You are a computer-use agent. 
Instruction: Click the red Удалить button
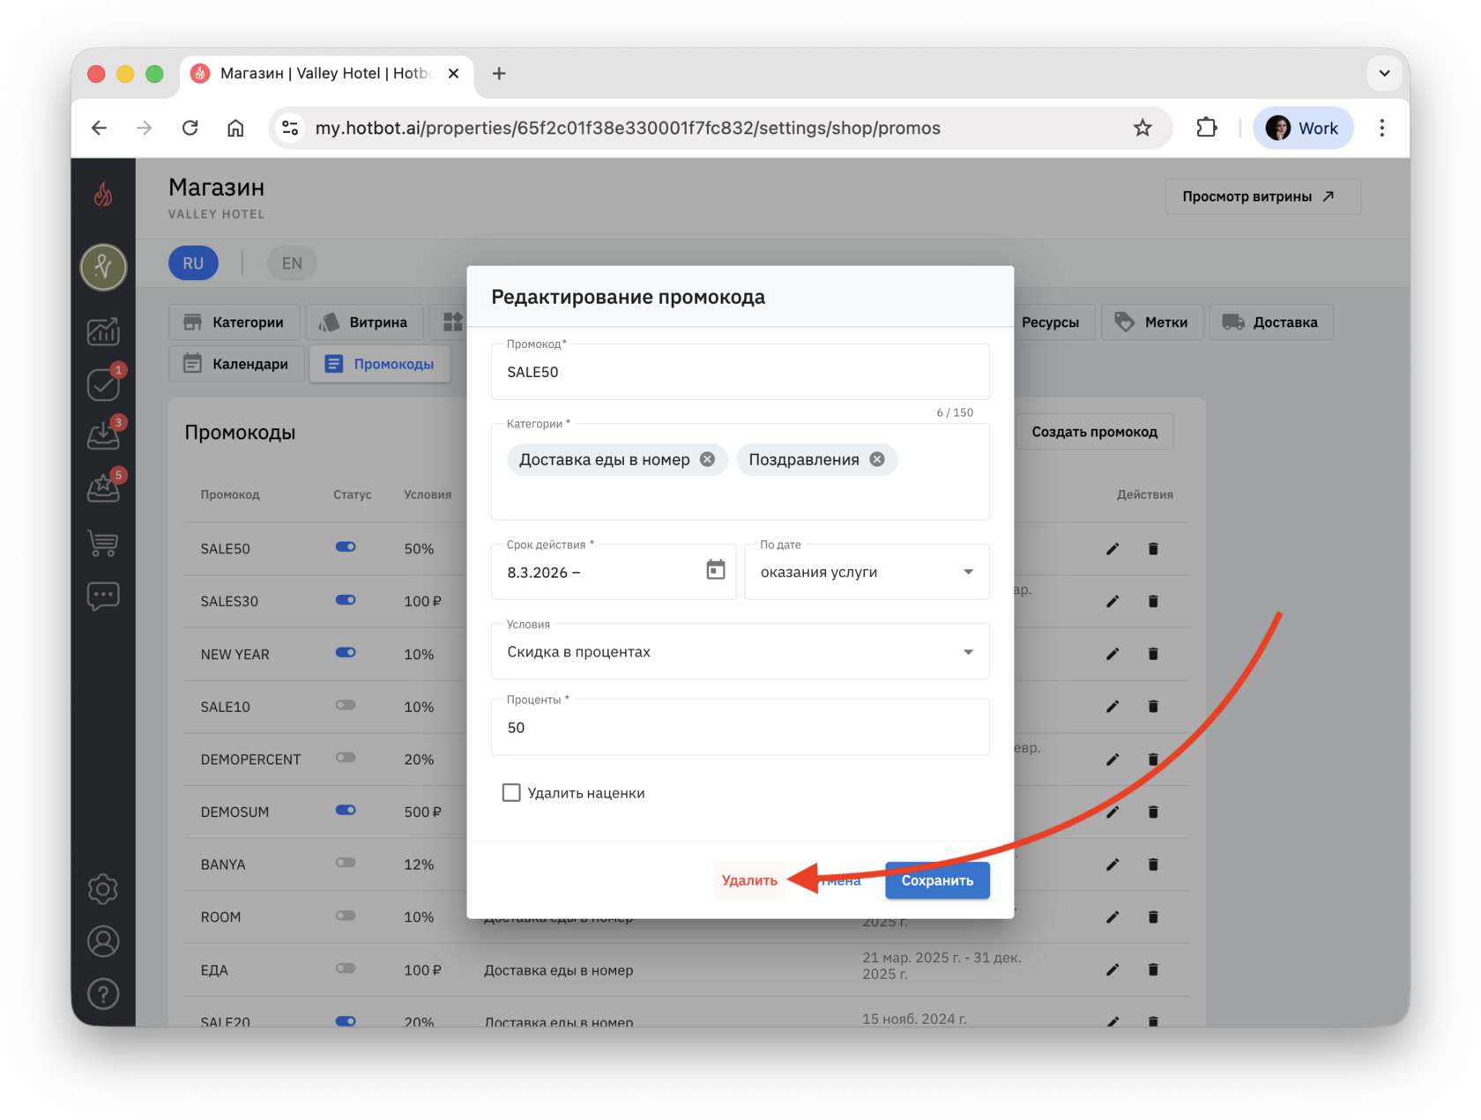coord(749,880)
